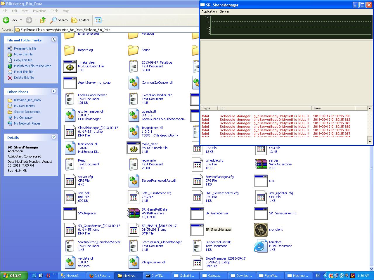Expand hidden tray icons chevron
Screen dimensions: 374x280
coord(325,276)
